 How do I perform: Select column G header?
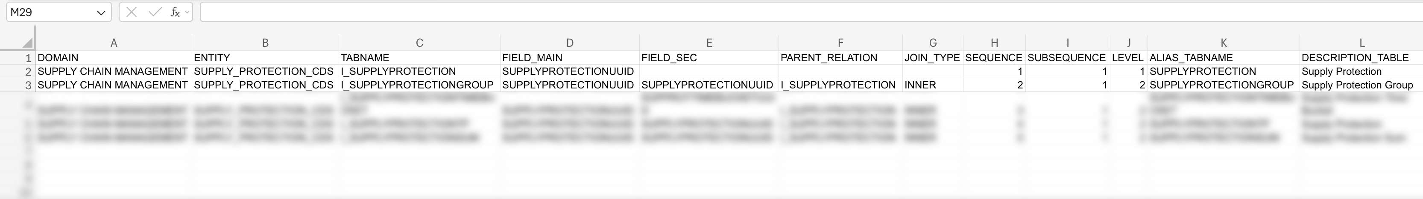(x=932, y=43)
